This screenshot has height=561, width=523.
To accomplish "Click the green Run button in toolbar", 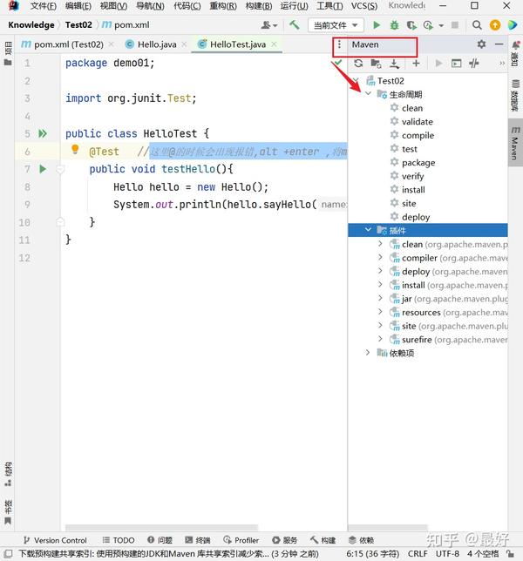I will [377, 25].
